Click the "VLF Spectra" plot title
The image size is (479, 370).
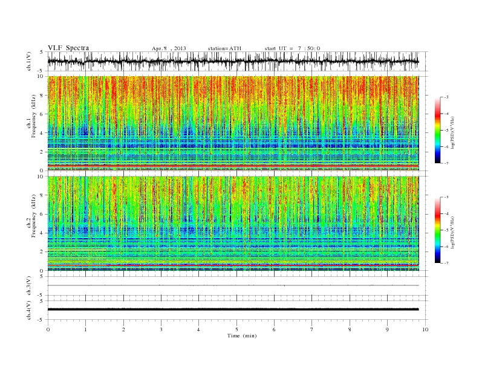pos(68,48)
